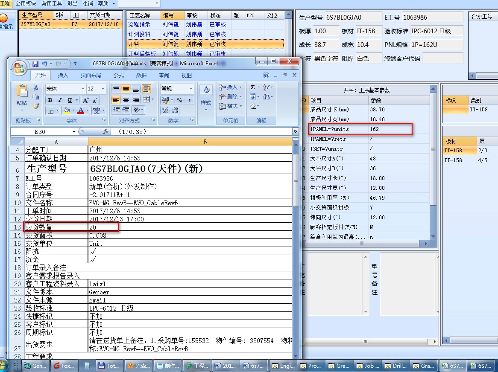Insert function using fx button
The width and height of the screenshot is (498, 372).
(x=106, y=131)
